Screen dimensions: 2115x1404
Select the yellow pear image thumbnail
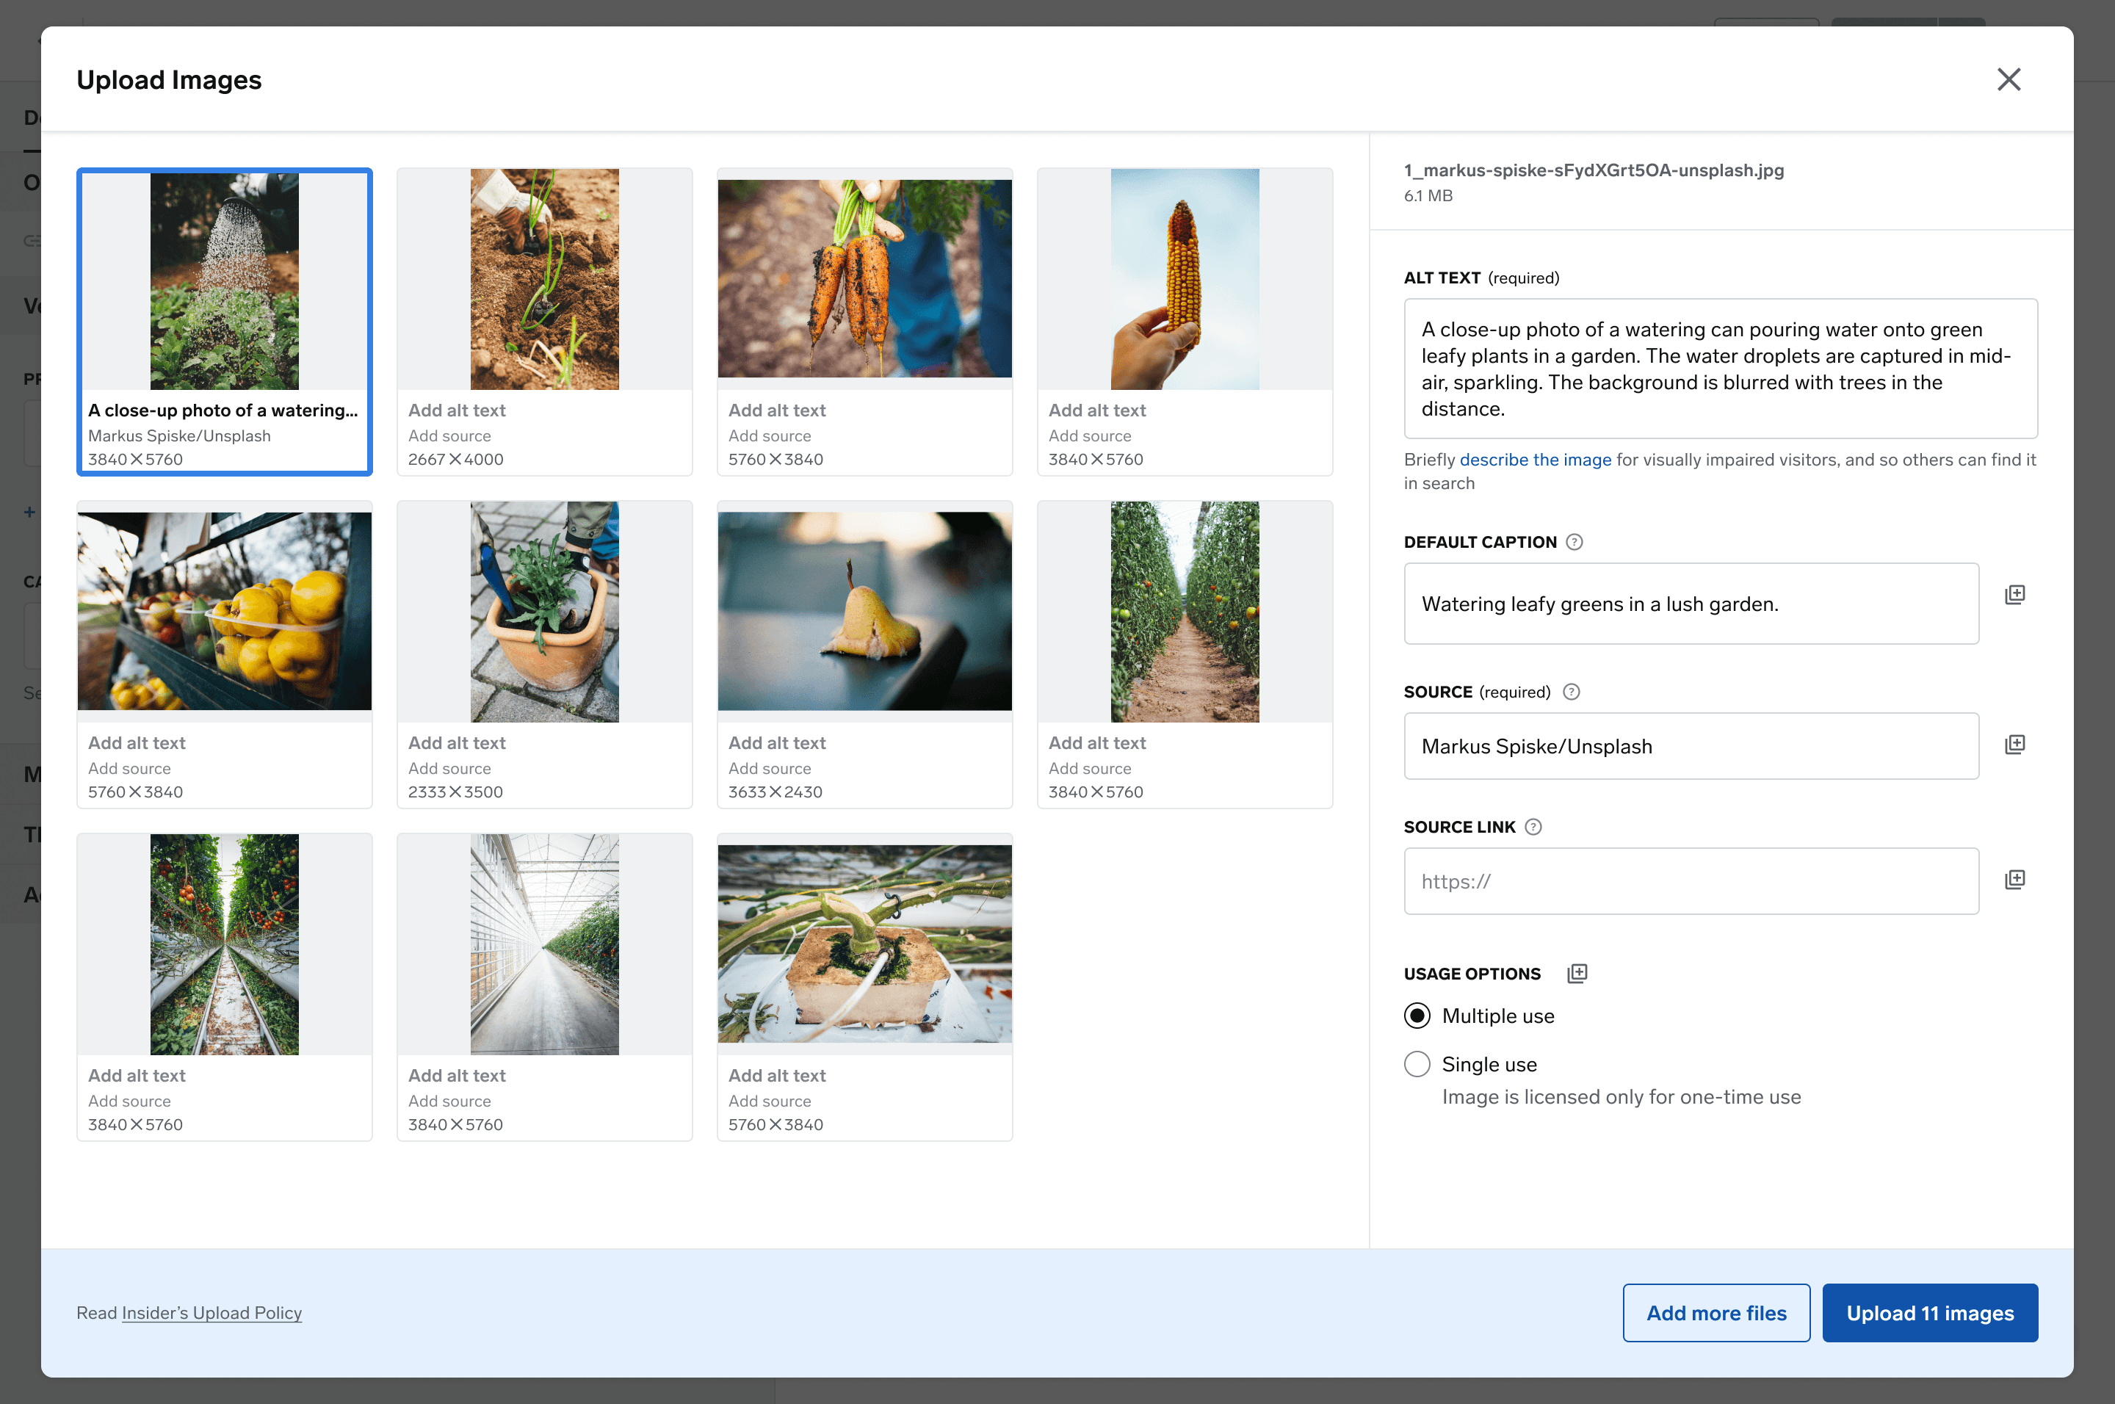864,612
